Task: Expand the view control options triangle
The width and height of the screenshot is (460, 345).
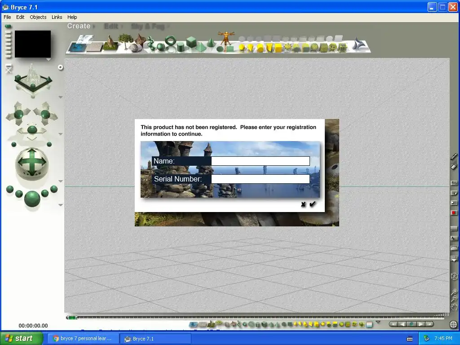Action: point(61,97)
